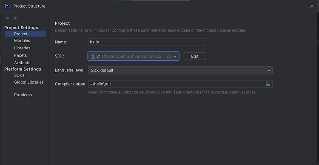Open the Modules settings page
Screen dimensions: 319x165
(22, 41)
